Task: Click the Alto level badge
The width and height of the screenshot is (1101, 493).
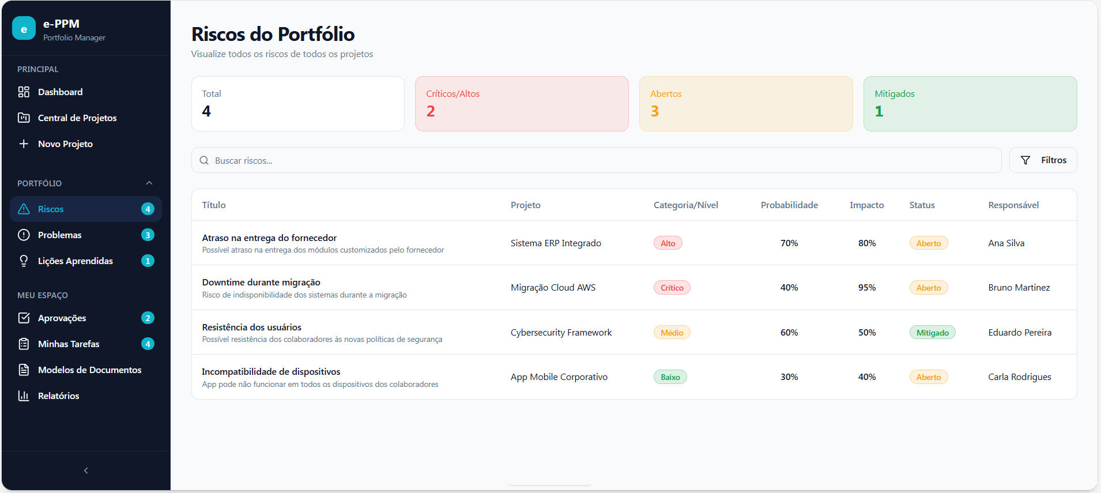Action: pyautogui.click(x=668, y=243)
